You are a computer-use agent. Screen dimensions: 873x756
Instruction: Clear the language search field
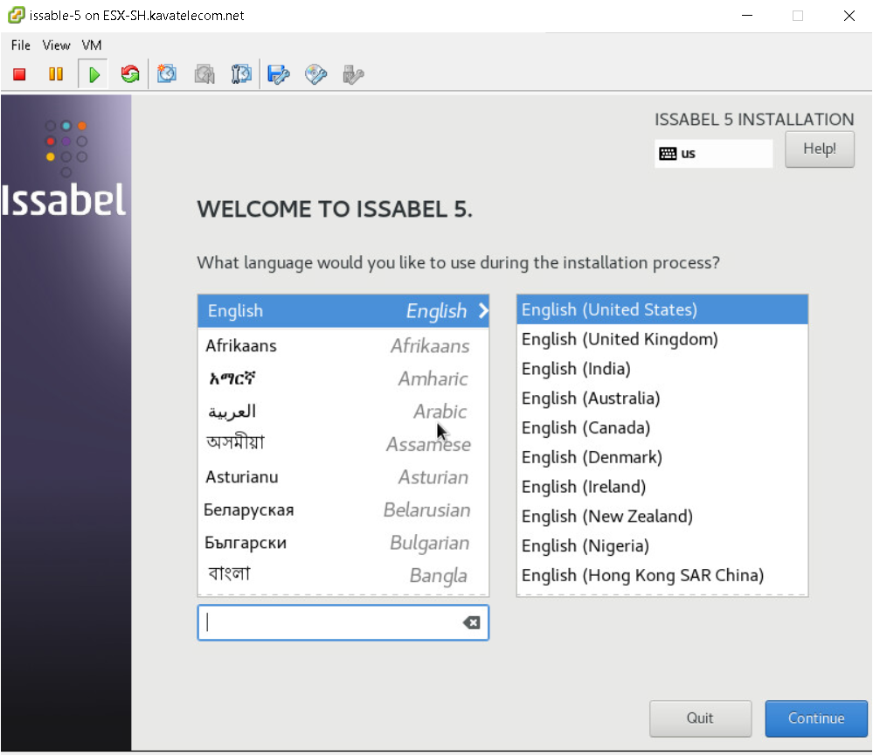pos(471,623)
